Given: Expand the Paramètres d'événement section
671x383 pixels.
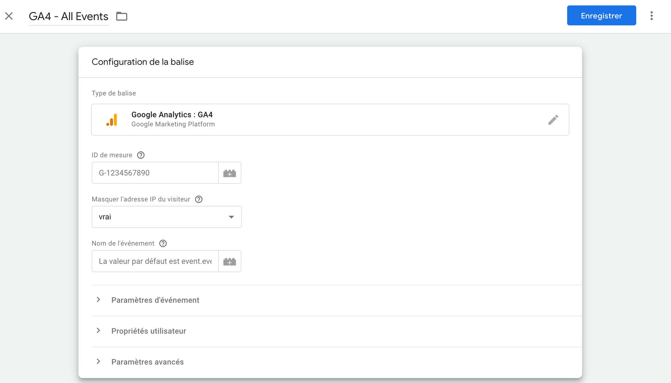Looking at the screenshot, I should click(x=337, y=300).
